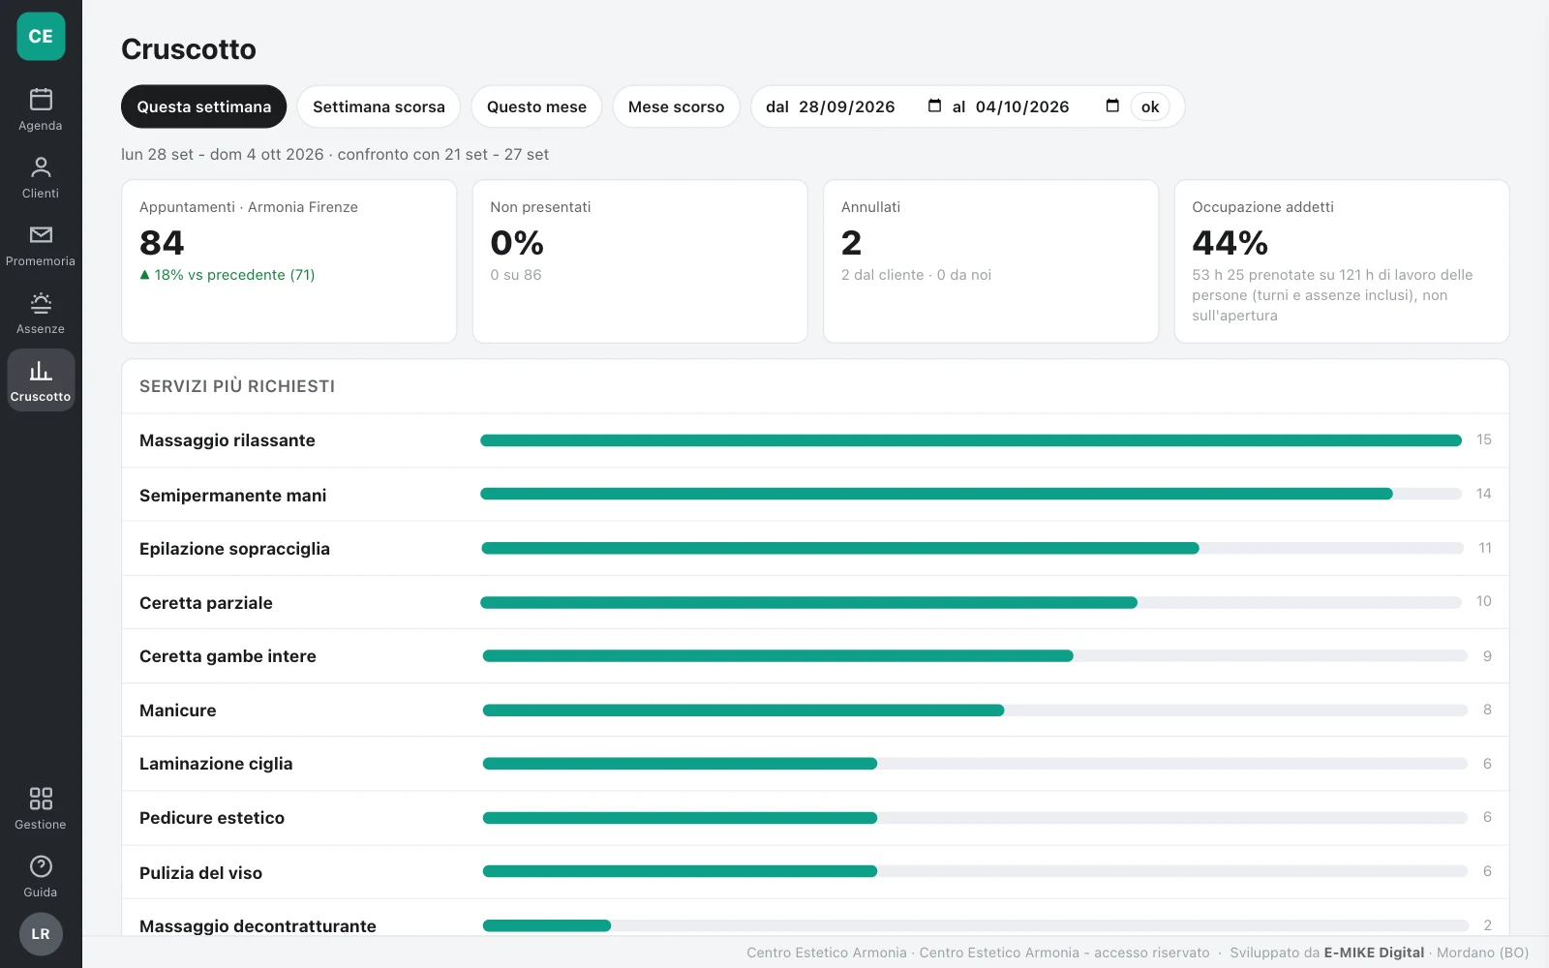Select the Cruscotto chart icon
The image size is (1549, 968).
click(x=41, y=371)
